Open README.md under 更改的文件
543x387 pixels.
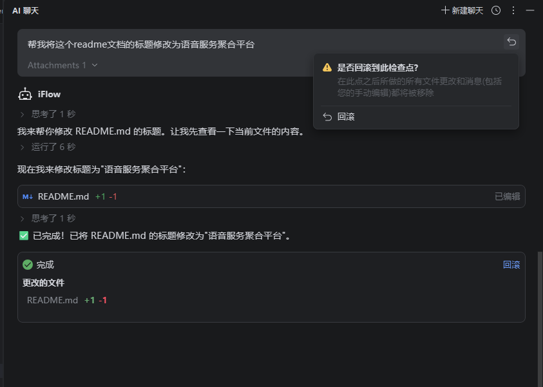pos(52,300)
